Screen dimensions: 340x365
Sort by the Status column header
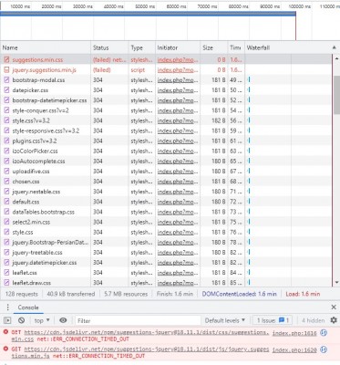pos(109,47)
